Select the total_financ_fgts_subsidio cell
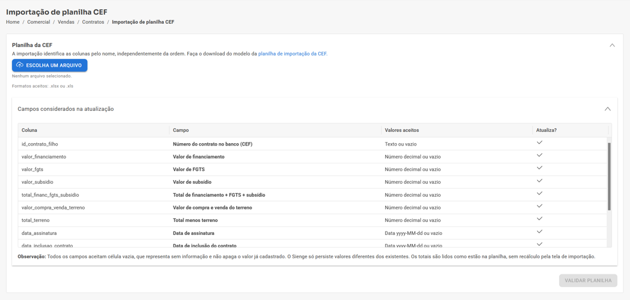Image resolution: width=630 pixels, height=300 pixels. click(94, 195)
